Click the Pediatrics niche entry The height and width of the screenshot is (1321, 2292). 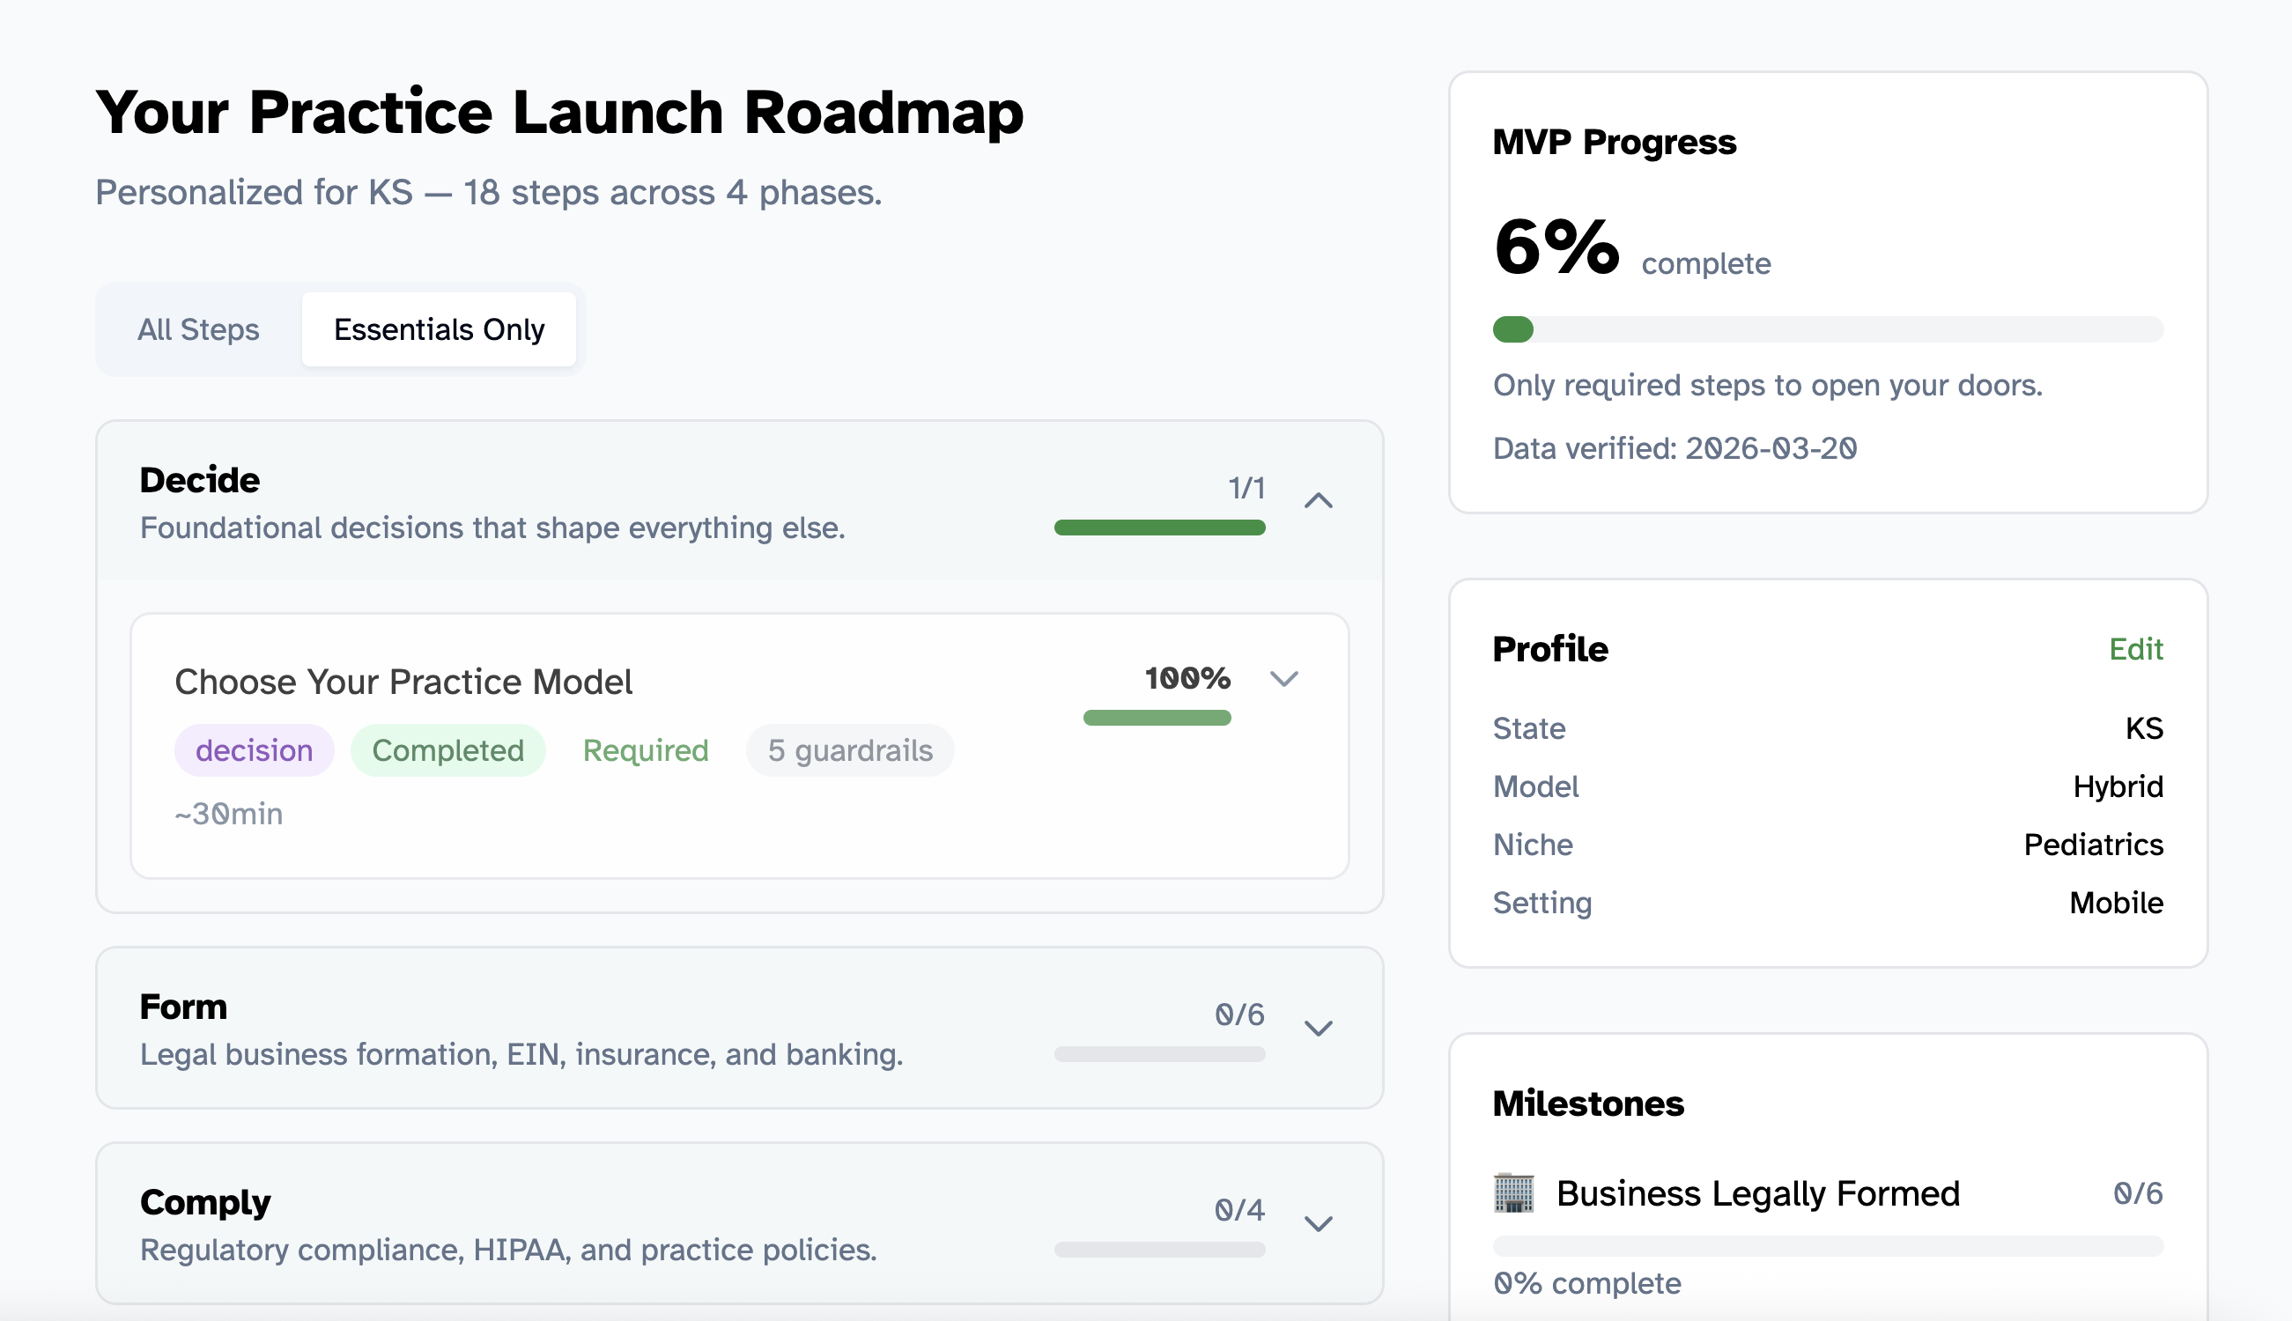click(x=2093, y=845)
